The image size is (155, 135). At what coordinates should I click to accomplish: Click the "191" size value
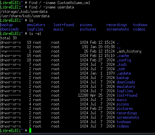(x=85, y=47)
